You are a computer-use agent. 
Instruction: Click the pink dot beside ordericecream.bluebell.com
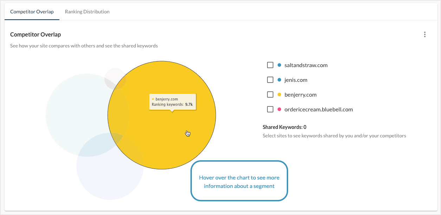(279, 109)
